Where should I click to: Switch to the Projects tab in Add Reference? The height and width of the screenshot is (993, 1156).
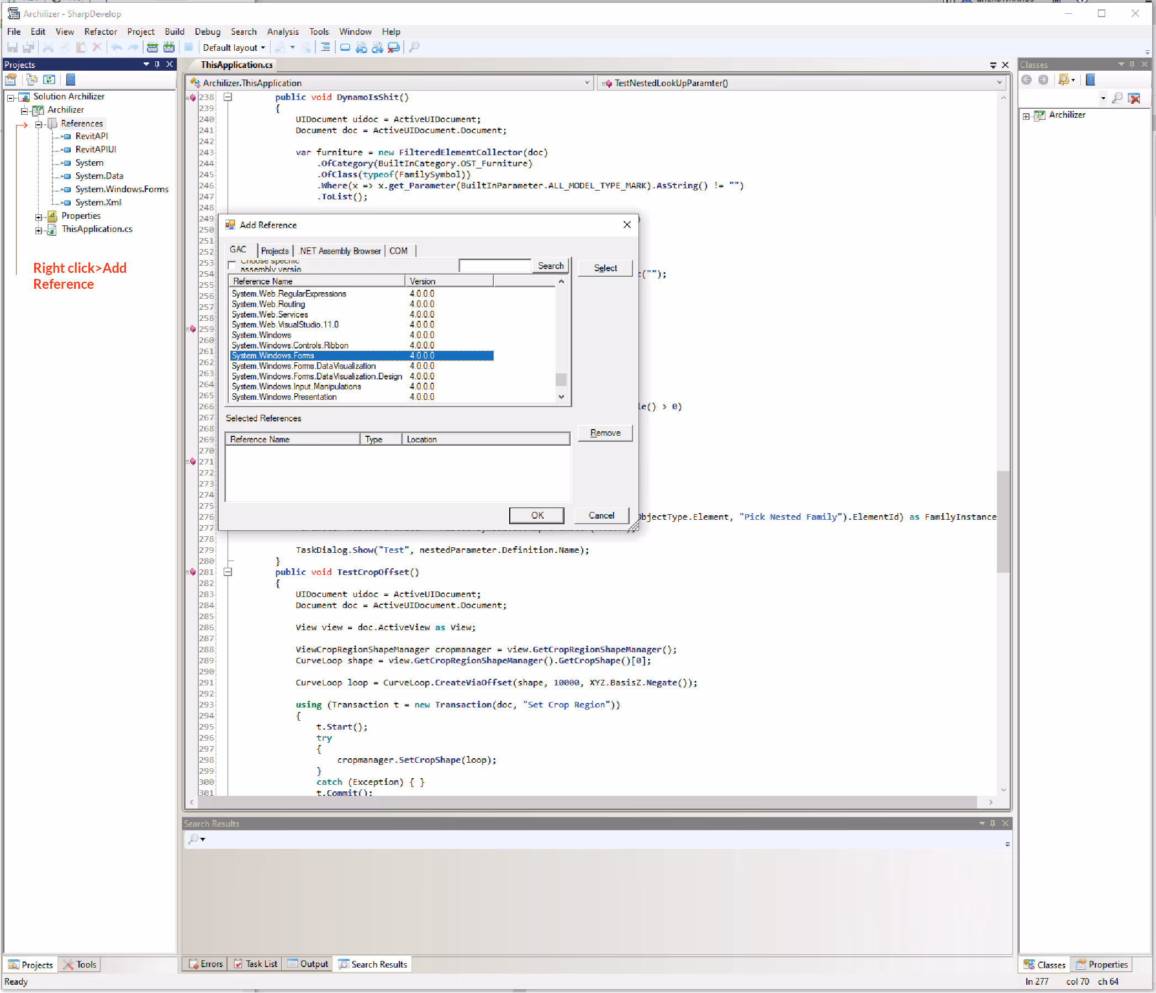[275, 251]
